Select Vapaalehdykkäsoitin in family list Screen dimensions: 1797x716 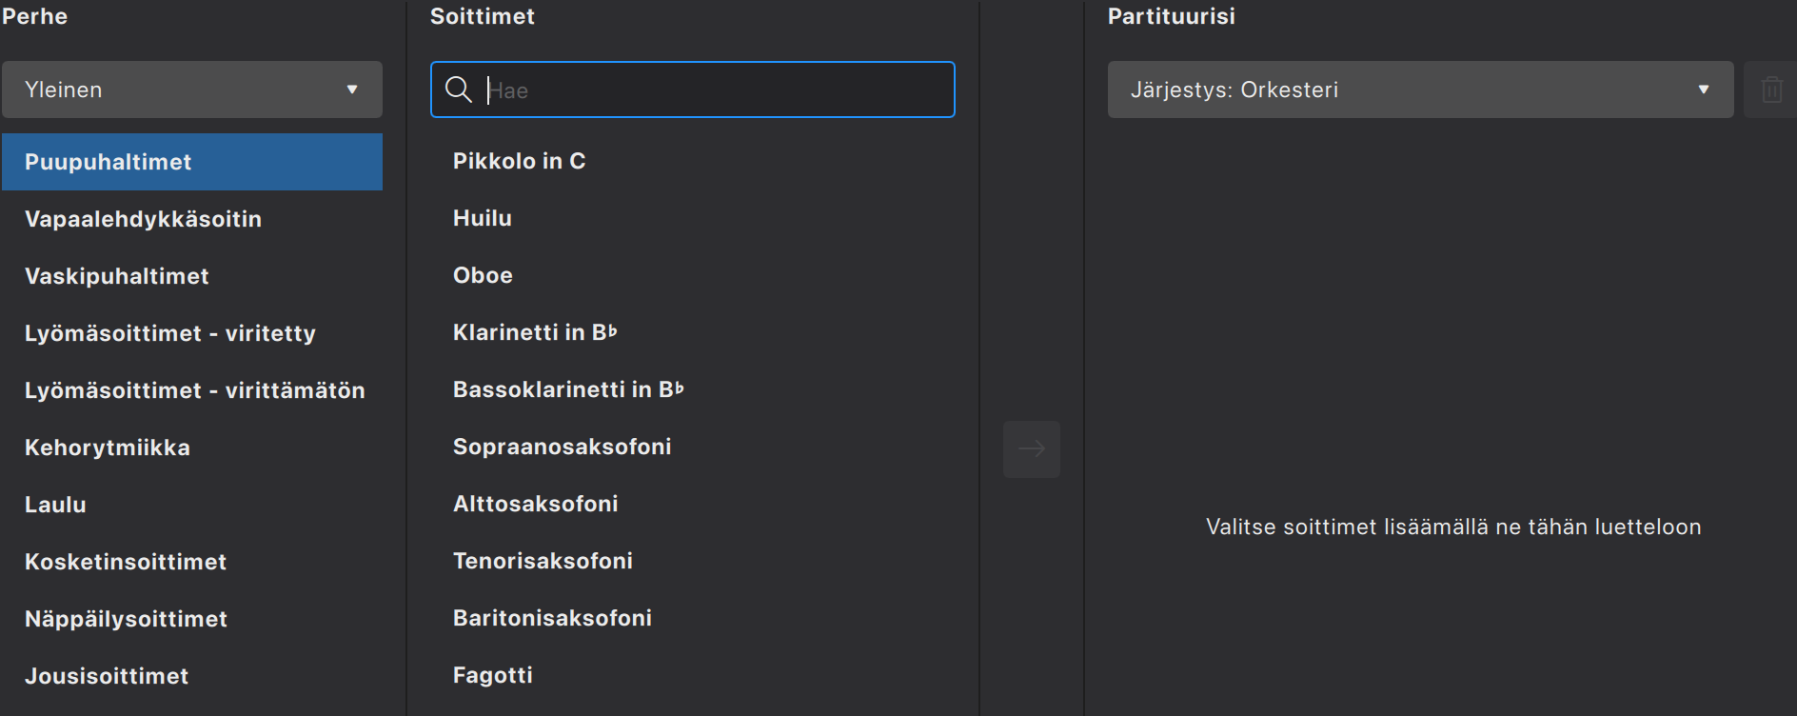pyautogui.click(x=143, y=219)
